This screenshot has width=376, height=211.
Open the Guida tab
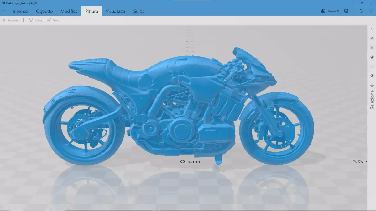coord(138,11)
